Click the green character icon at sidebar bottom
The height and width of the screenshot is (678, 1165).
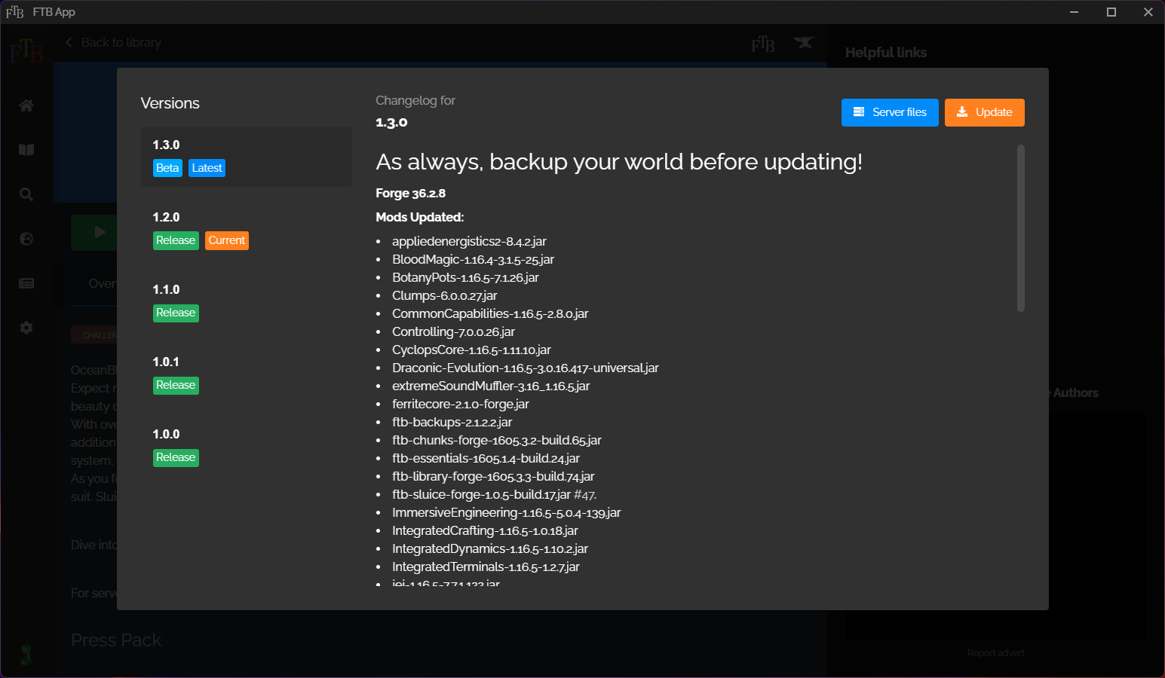[26, 655]
